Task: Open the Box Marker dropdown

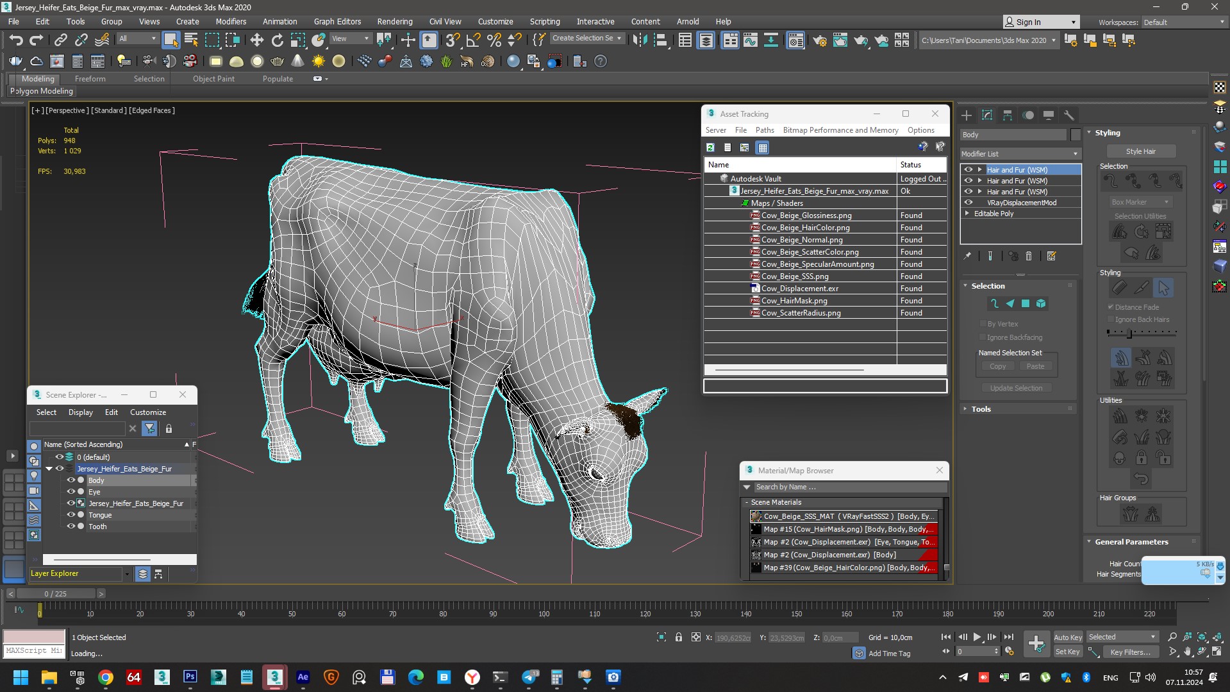Action: [1140, 202]
